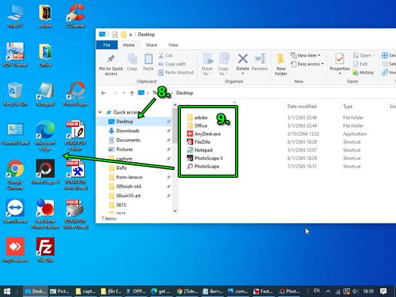Switch to the View ribbon tab
This screenshot has width=396, height=297.
[x=173, y=45]
